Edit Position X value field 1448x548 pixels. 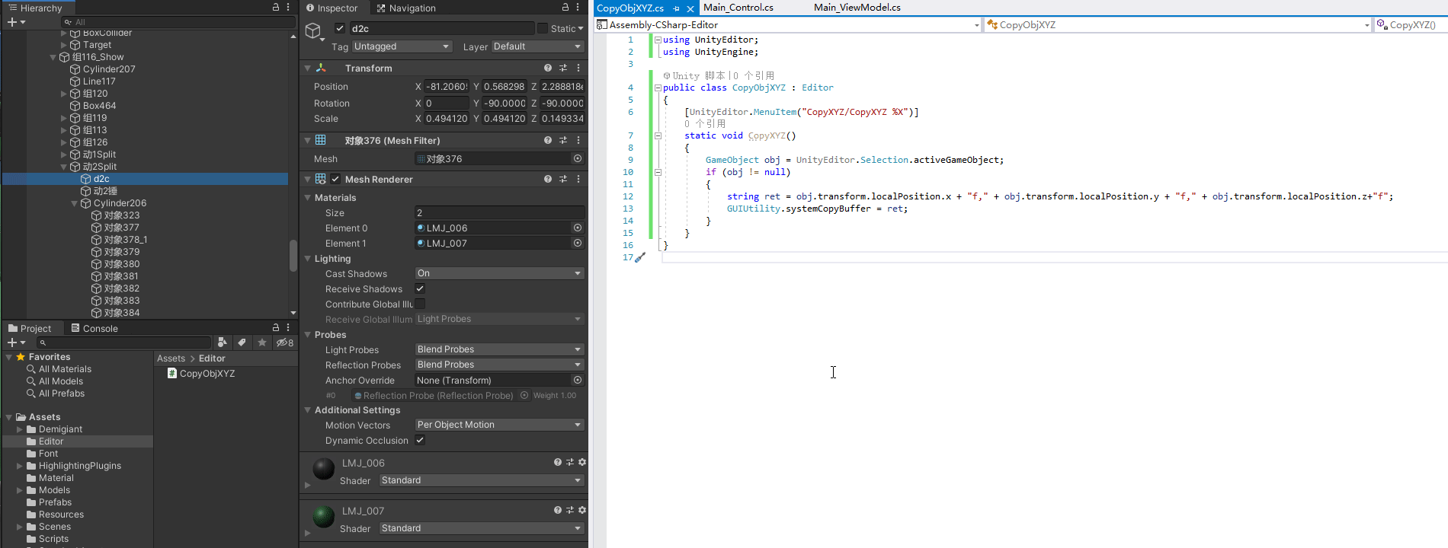447,87
